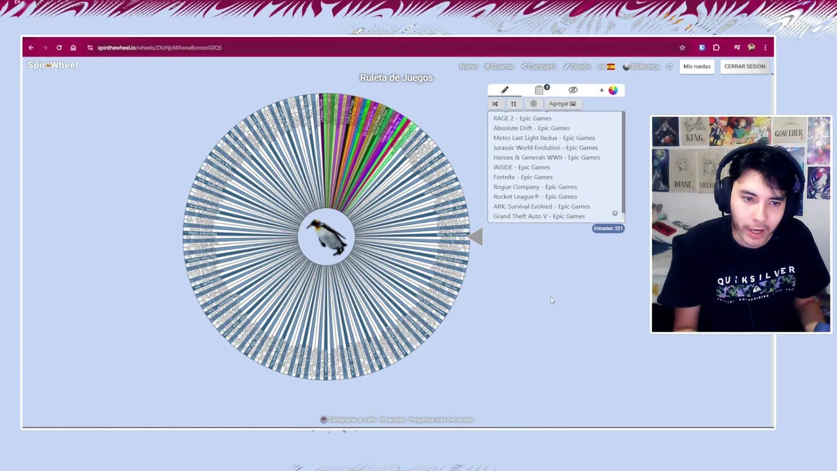837x471 pixels.
Task: Go to the Spin Wheel logo home link
Action: [52, 65]
